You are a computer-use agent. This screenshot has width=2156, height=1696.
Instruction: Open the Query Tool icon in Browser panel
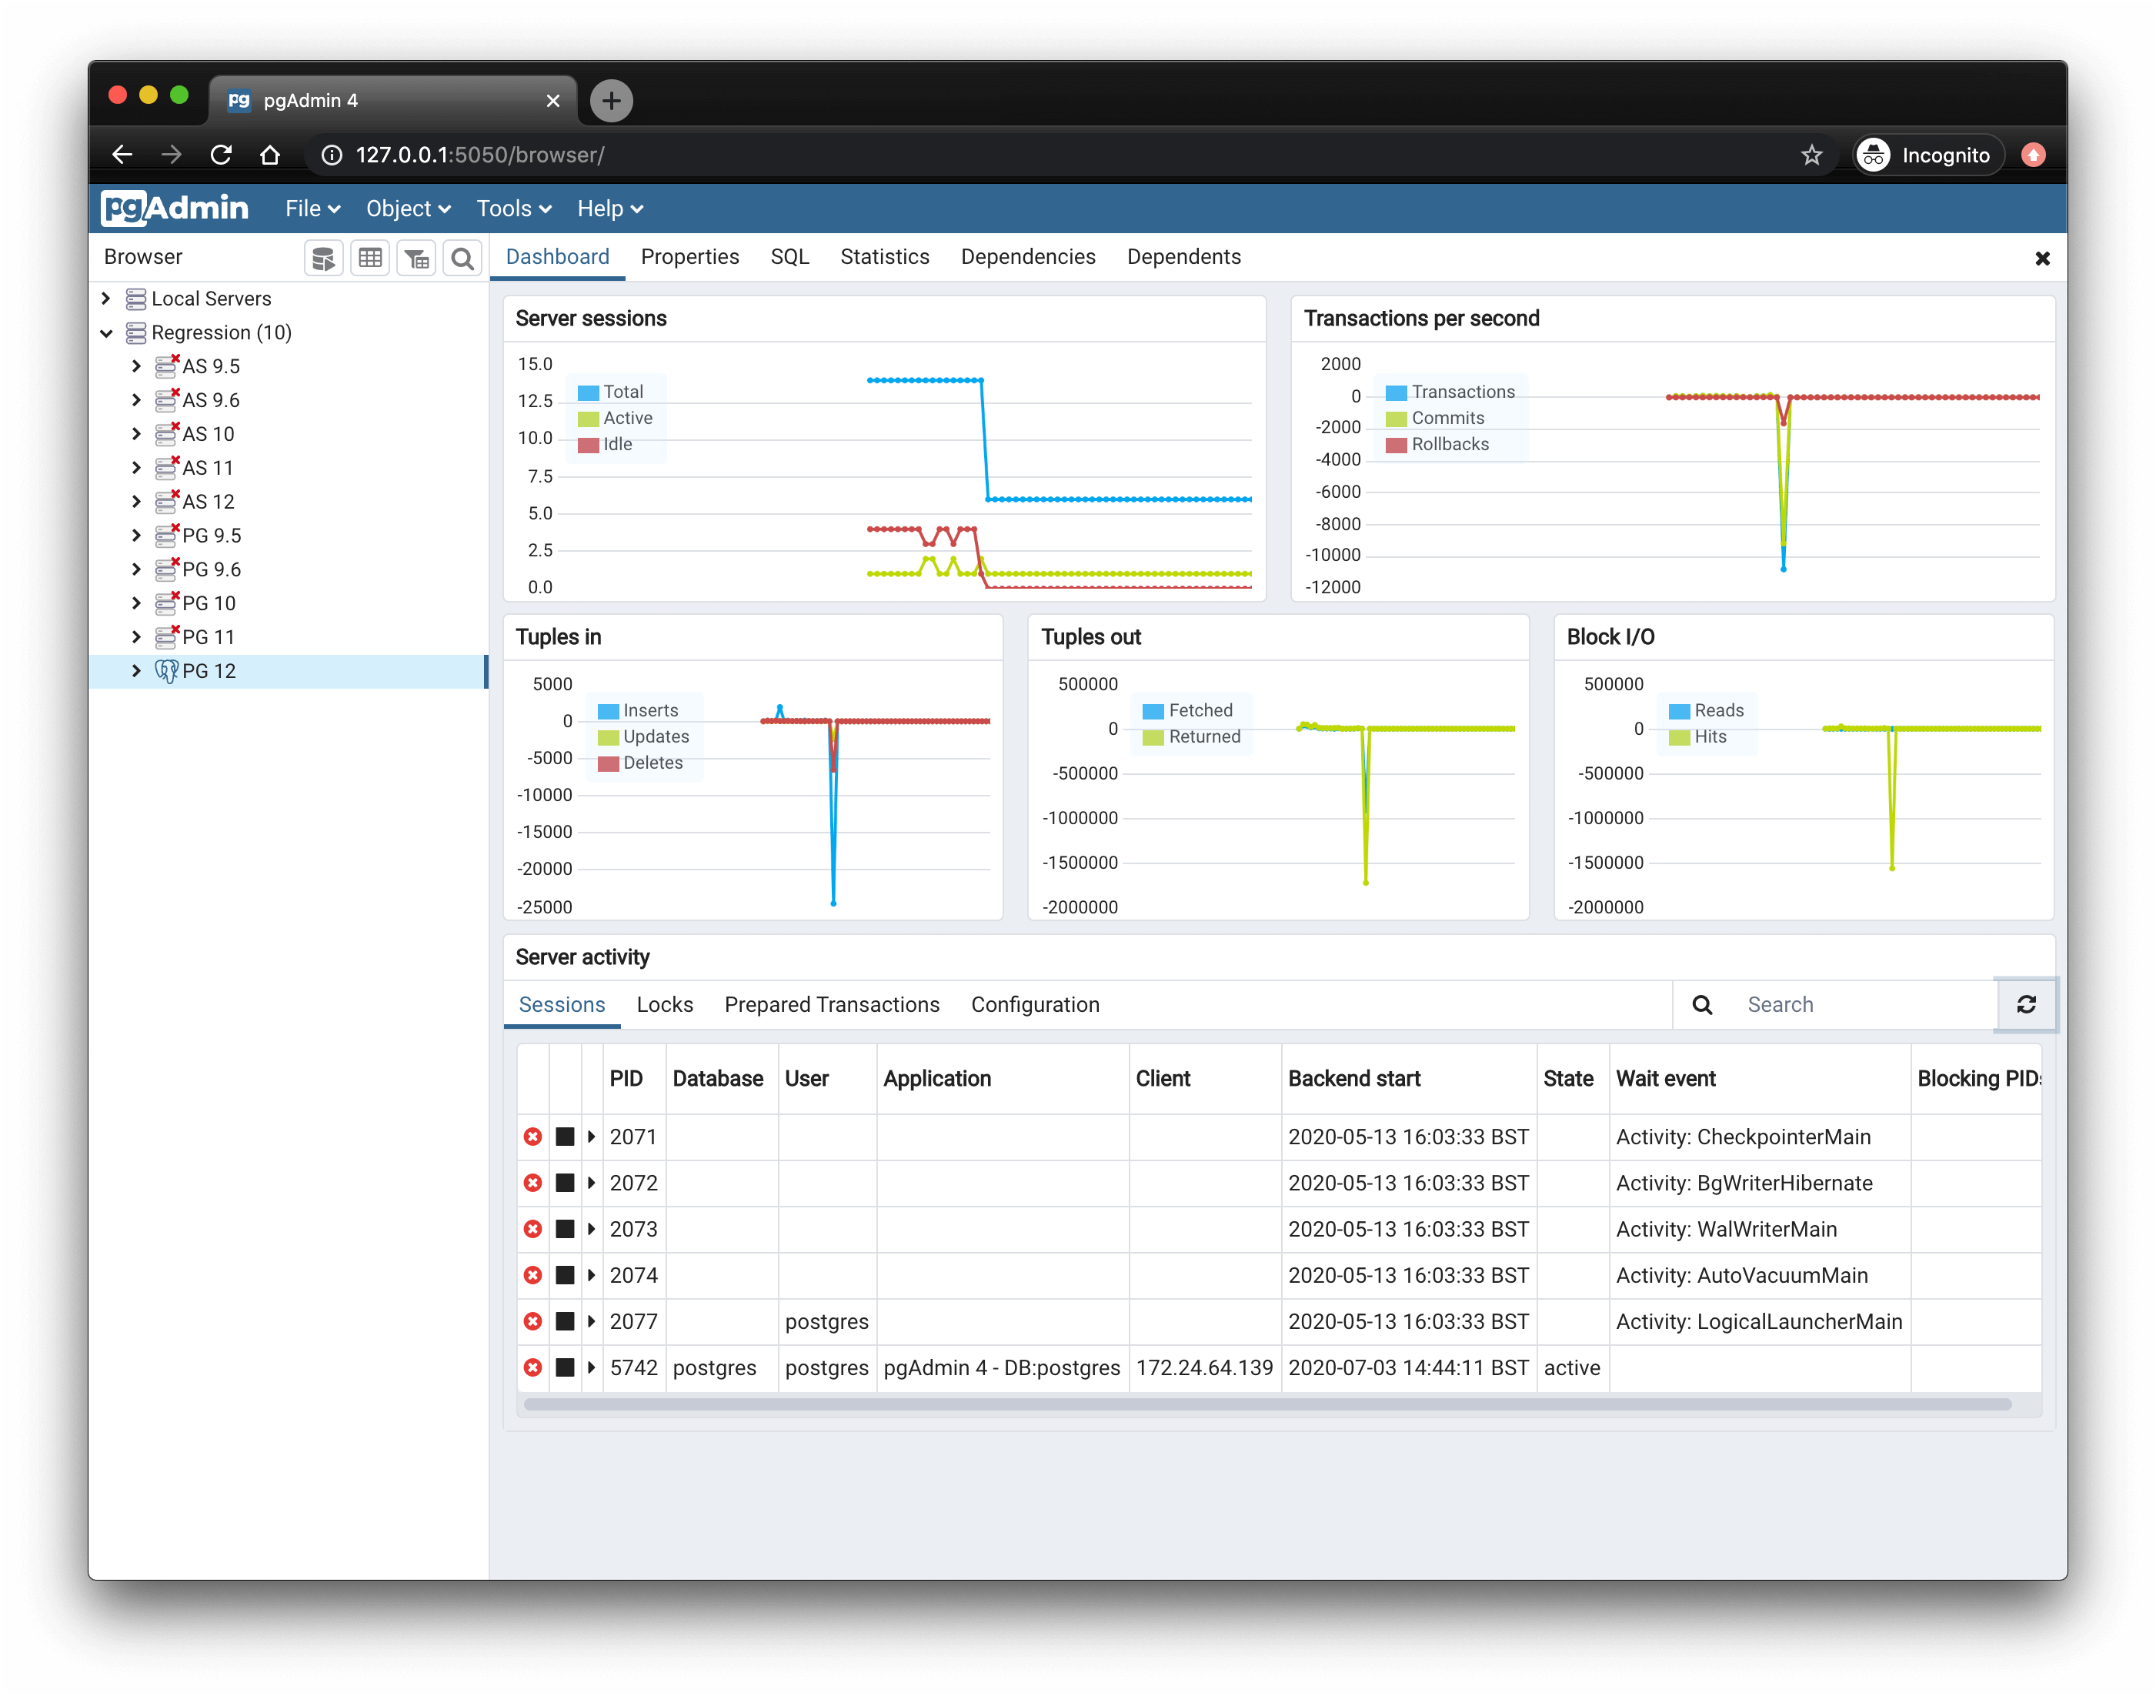coord(324,259)
